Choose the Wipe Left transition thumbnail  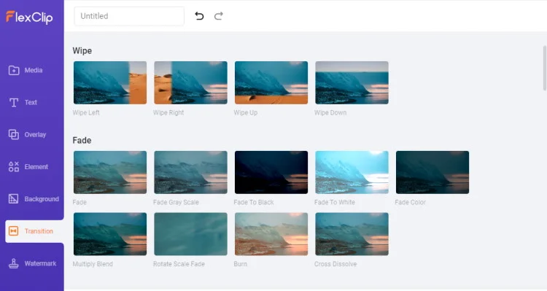coord(110,82)
